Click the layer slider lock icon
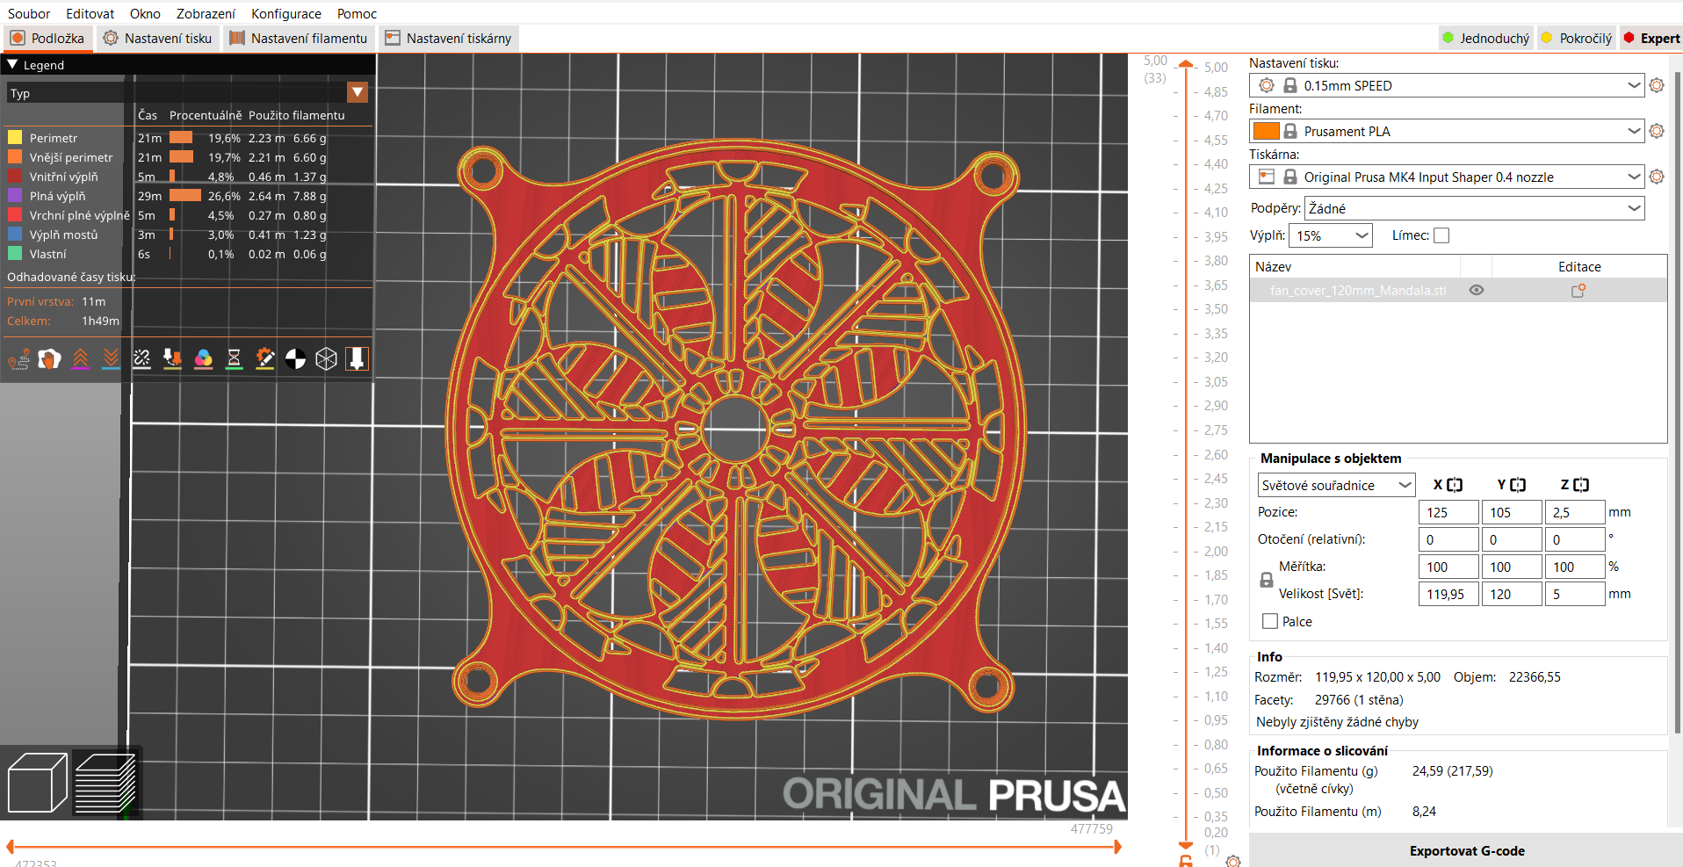Image resolution: width=1683 pixels, height=867 pixels. (1186, 861)
